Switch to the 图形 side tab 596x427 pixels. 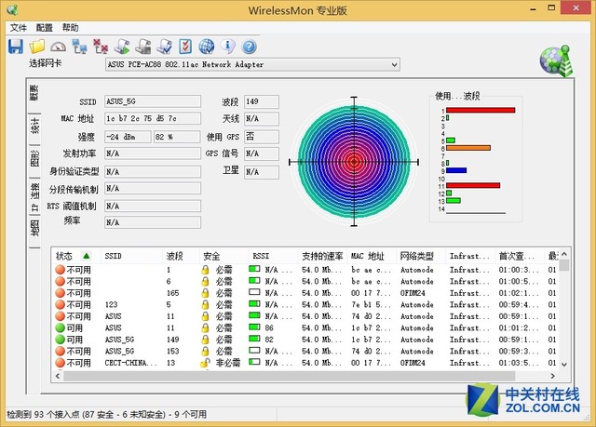[34, 159]
